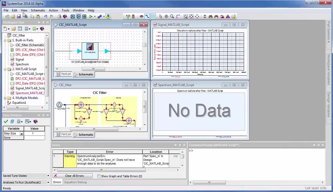Click the Location column header in Errors

pyautogui.click(x=156, y=152)
